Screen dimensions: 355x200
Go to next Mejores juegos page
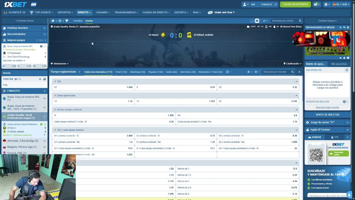(45, 40)
